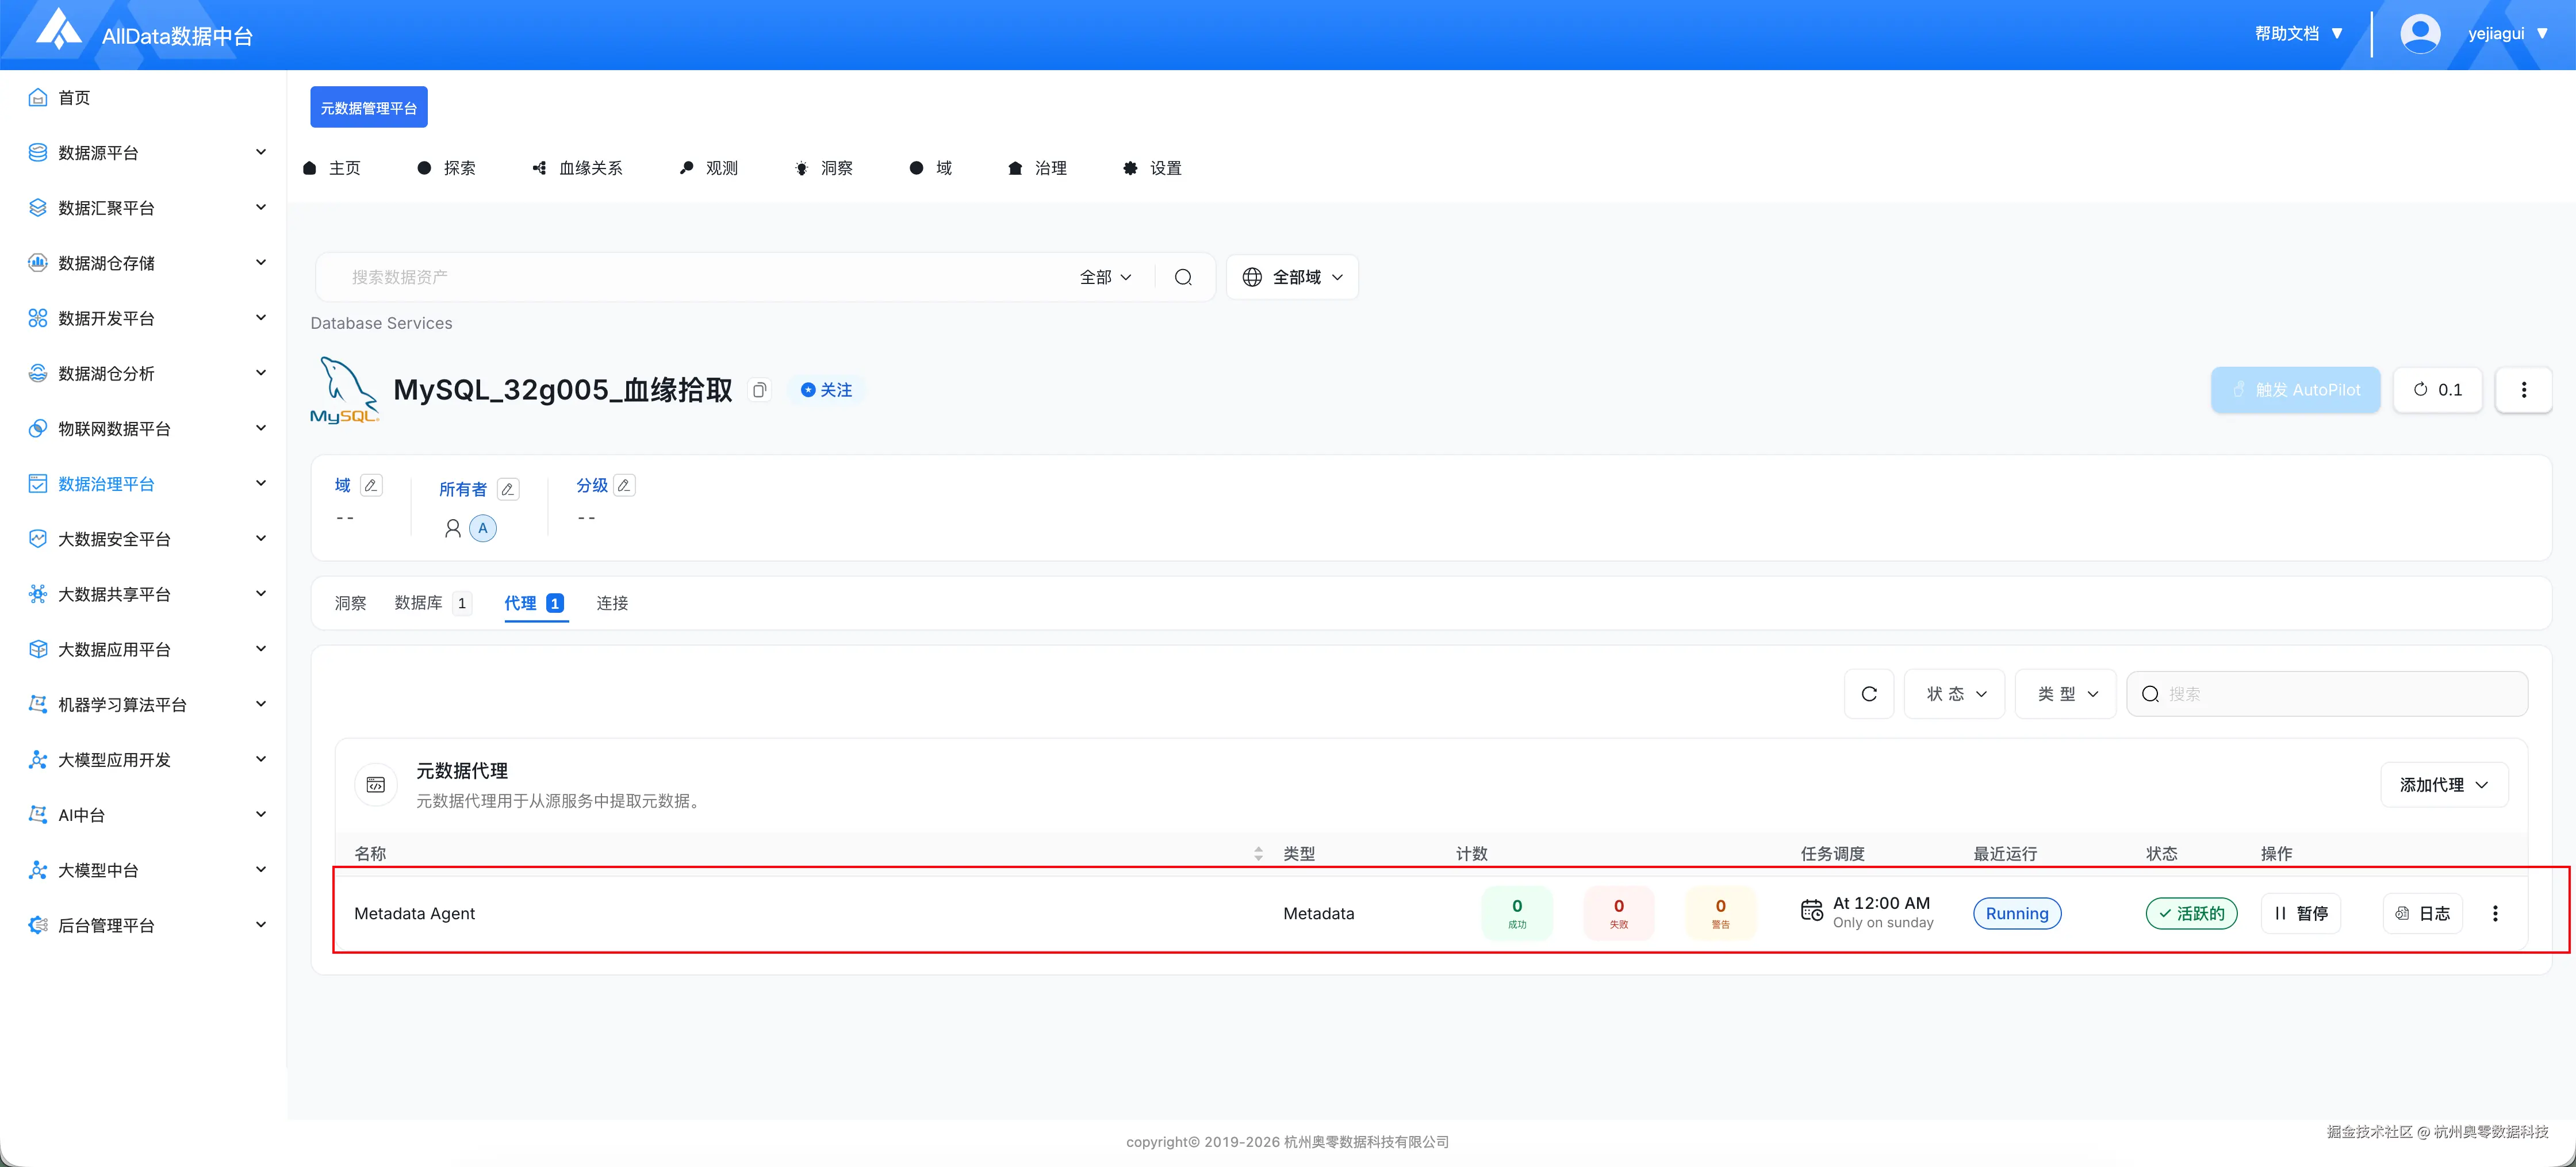
Task: Switch to the 洞察 service tab
Action: click(350, 603)
